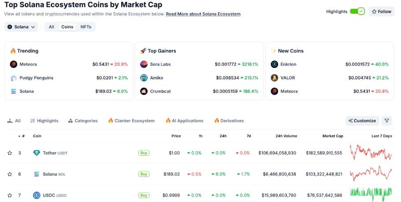The height and width of the screenshot is (202, 401).
Task: Click the Pudgy Penguins icon in Trending
Action: point(14,78)
